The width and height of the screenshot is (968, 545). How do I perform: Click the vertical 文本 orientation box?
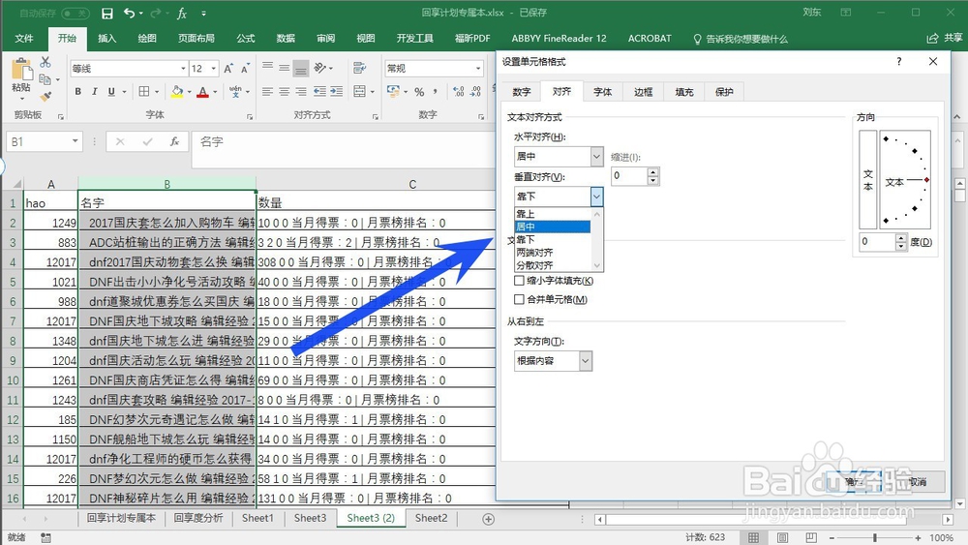point(868,180)
